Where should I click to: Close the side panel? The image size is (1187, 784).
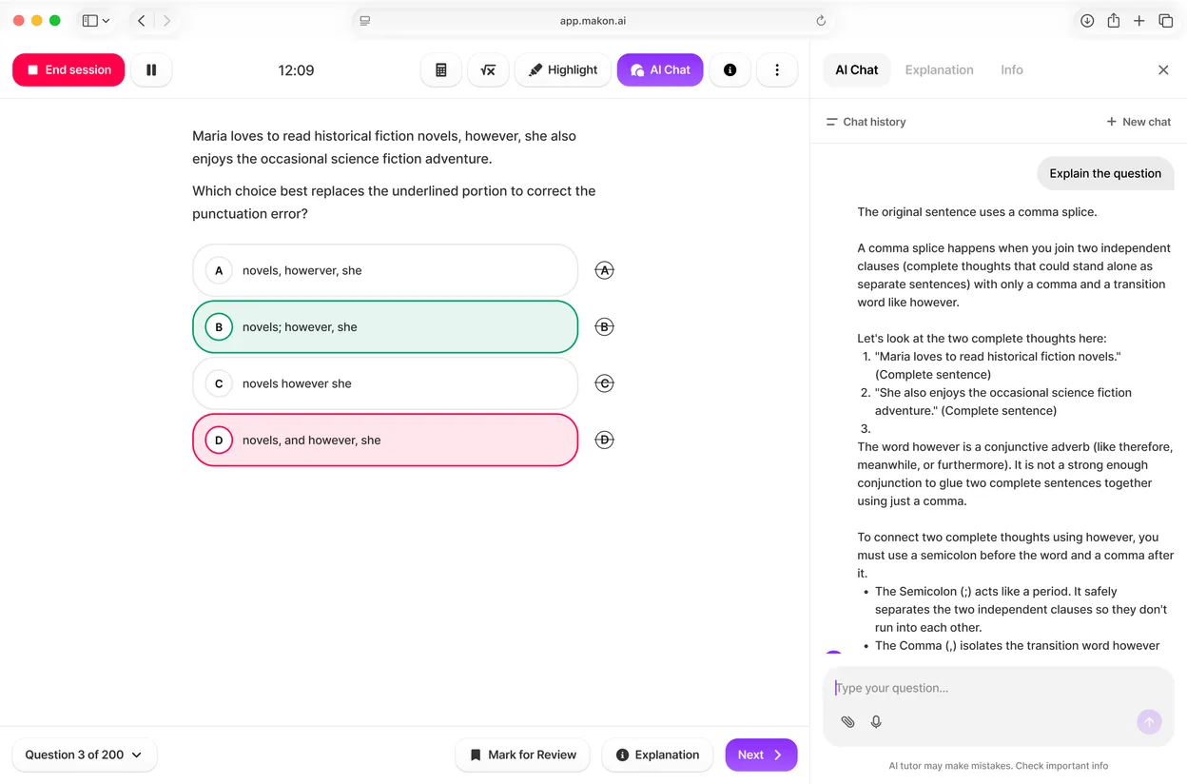click(1163, 69)
